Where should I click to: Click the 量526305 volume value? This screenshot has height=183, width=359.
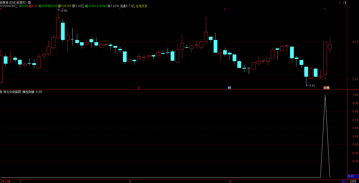64,6
